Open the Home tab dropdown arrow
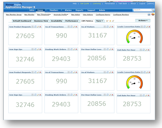 click(46, 10)
